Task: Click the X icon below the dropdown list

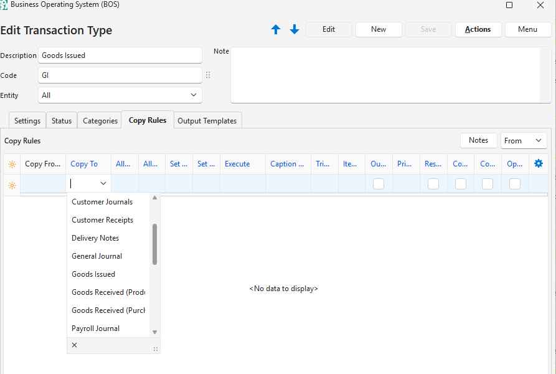Action: [75, 345]
